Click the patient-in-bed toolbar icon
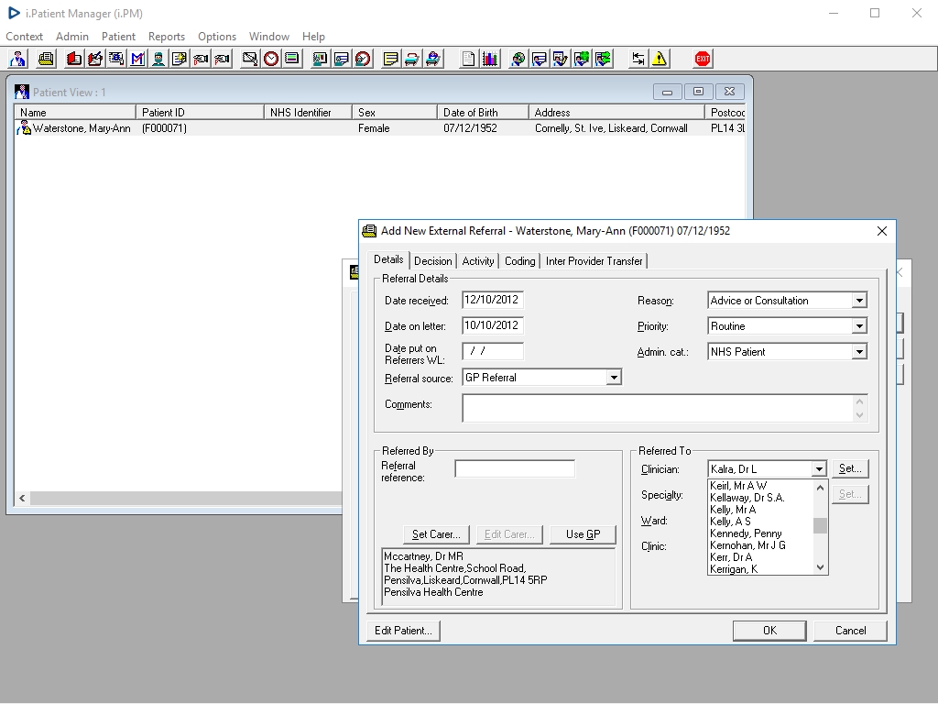The image size is (938, 704). click(x=433, y=59)
